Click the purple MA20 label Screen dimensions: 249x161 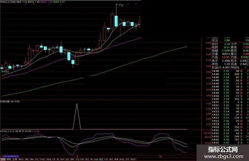click(46, 2)
